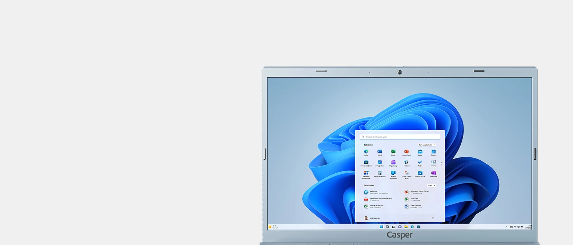Launch the To Do app
This screenshot has height=245, width=573.
coord(420,163)
